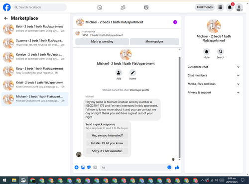Open Katelyn's apartment conversation
This screenshot has height=184, width=249.
[35, 57]
